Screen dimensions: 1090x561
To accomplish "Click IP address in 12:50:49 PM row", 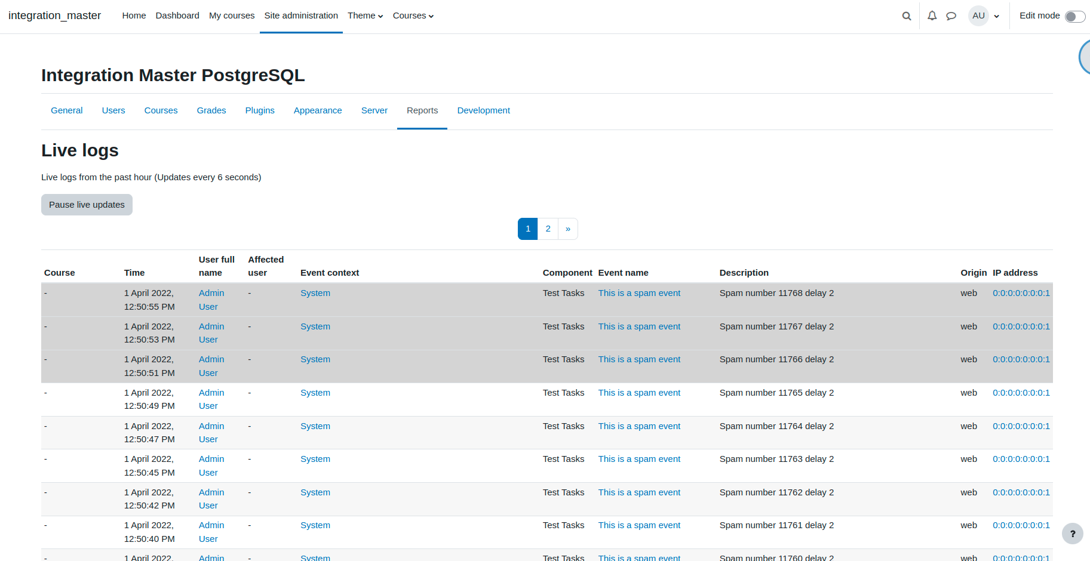I will (x=1021, y=393).
